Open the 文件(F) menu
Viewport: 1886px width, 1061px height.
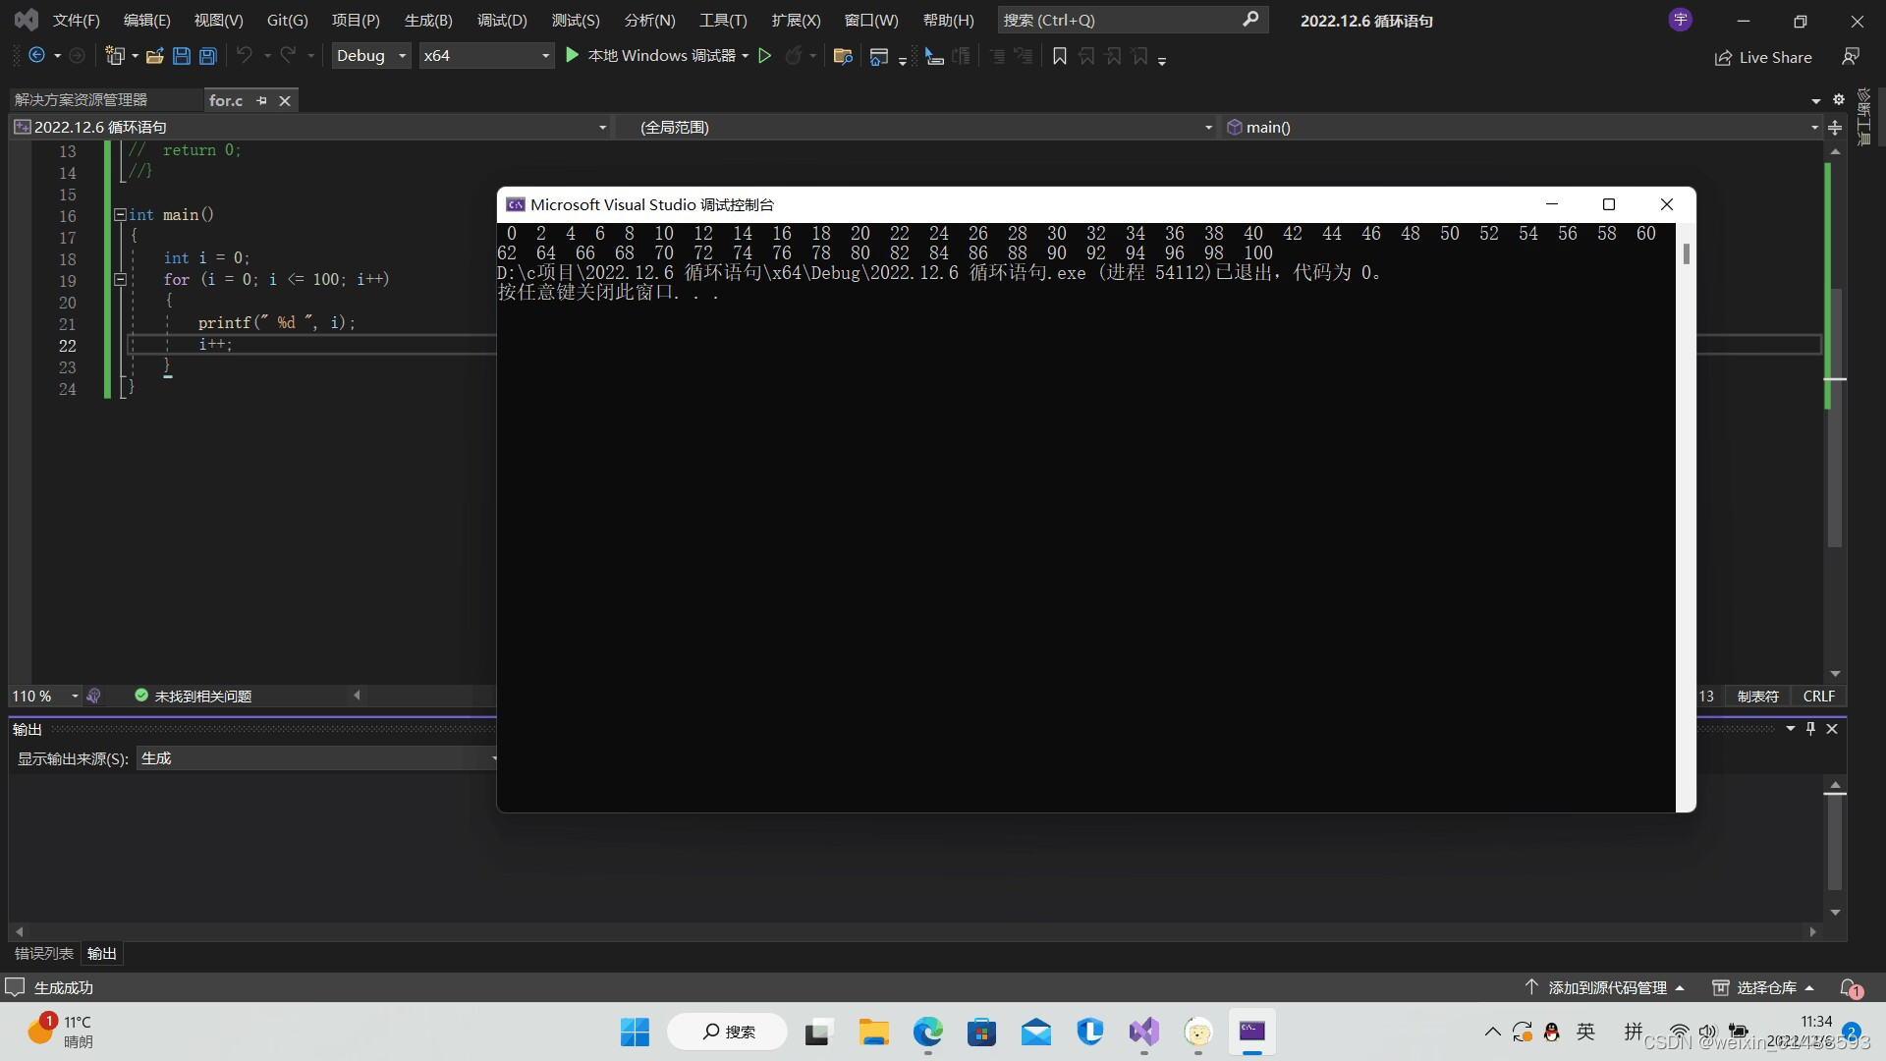click(77, 20)
